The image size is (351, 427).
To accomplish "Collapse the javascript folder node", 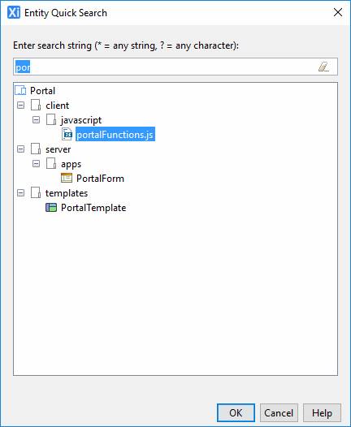I will 36,120.
